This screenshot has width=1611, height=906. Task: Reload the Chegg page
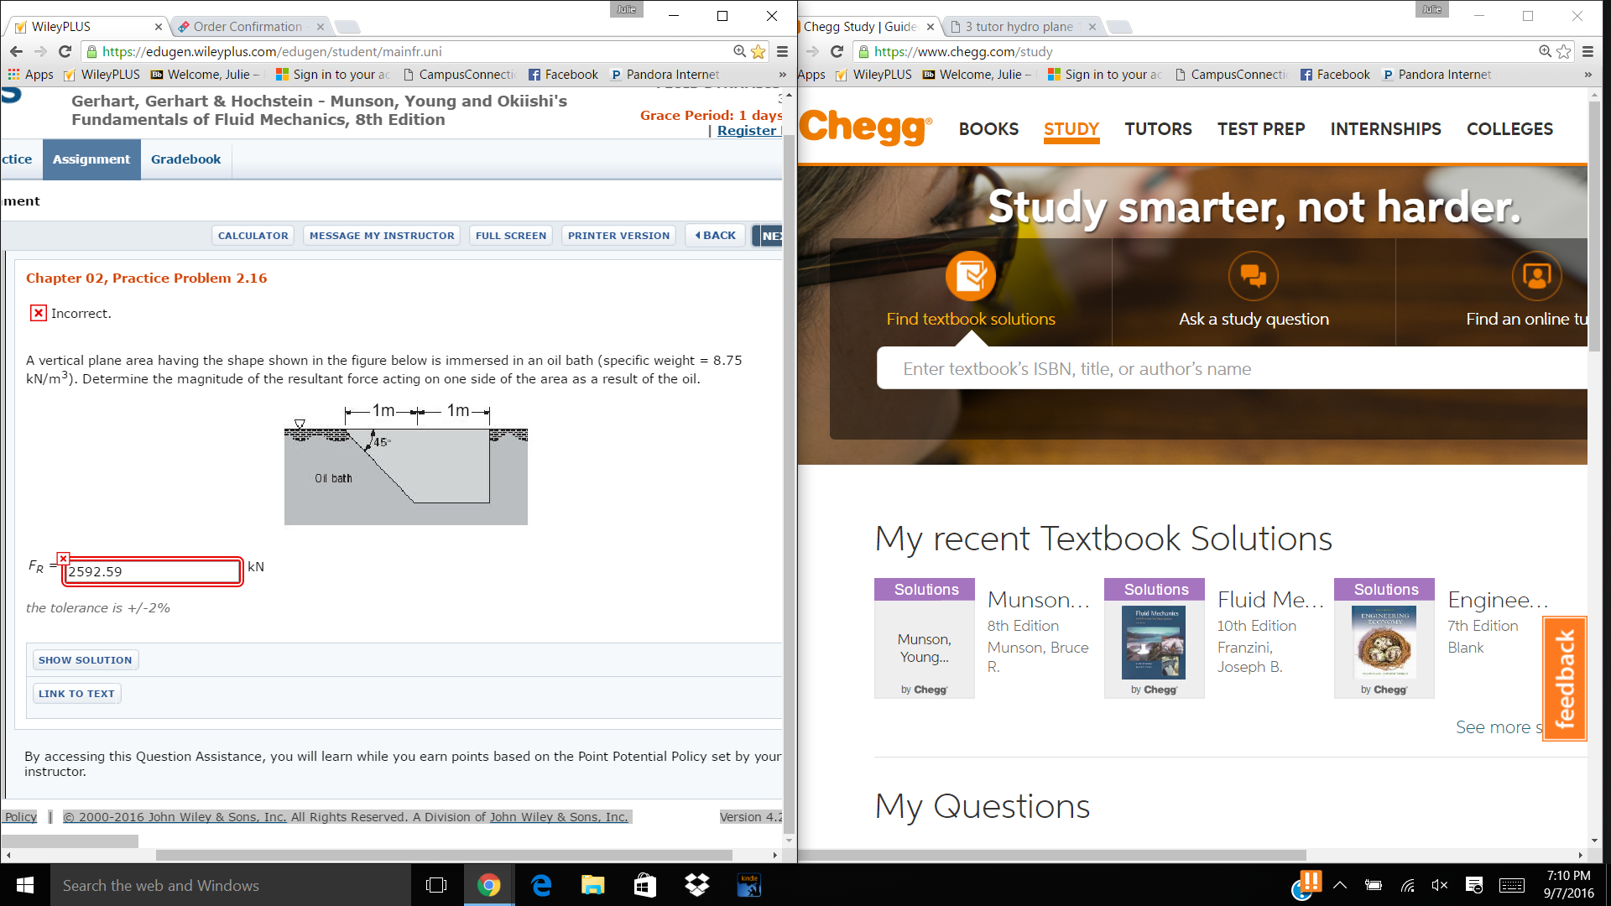837,51
